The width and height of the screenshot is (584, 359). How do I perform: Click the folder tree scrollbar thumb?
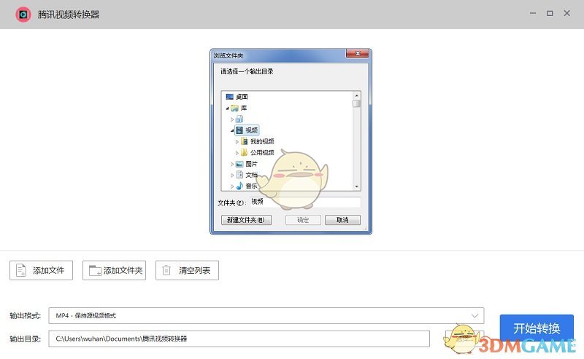click(356, 103)
